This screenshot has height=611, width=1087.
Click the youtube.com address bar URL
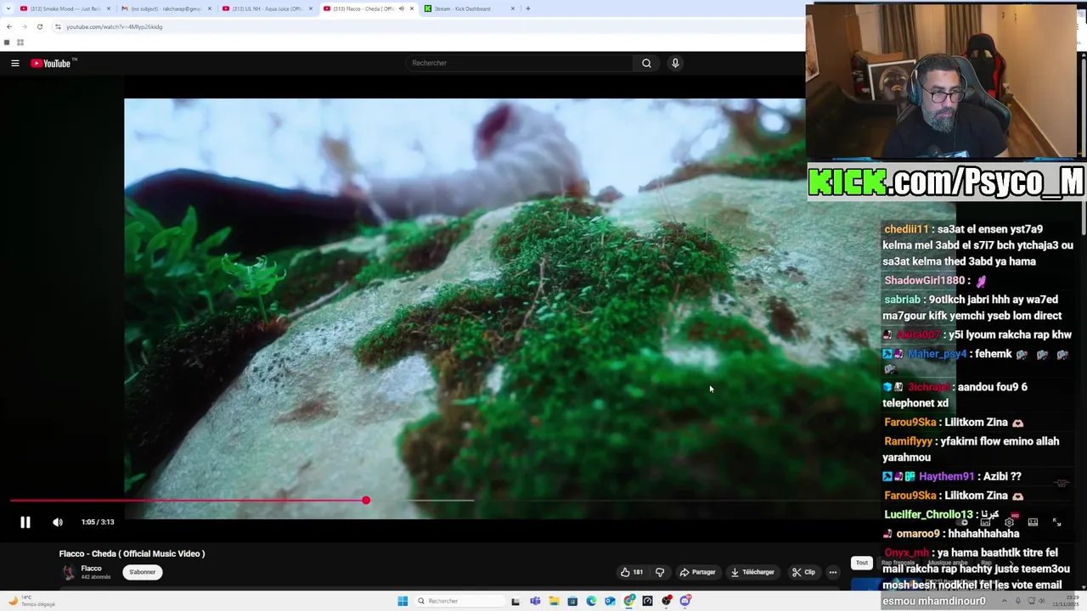115,26
